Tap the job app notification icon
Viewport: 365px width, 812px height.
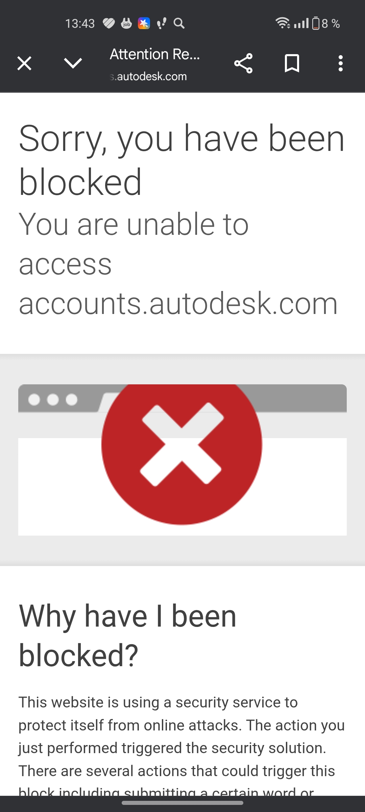pos(126,23)
